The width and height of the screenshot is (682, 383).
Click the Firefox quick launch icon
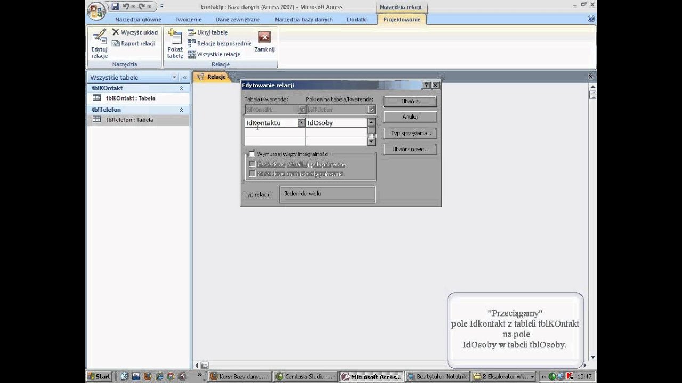pos(147,377)
